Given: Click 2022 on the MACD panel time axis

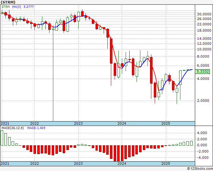Looking at the screenshot, I should [x=34, y=163].
